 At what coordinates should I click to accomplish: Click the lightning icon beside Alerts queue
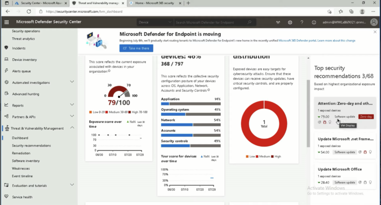pos(6,71)
